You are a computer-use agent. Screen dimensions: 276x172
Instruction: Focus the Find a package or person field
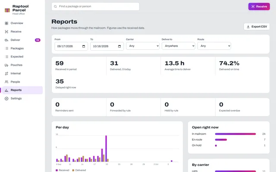pos(95,6)
